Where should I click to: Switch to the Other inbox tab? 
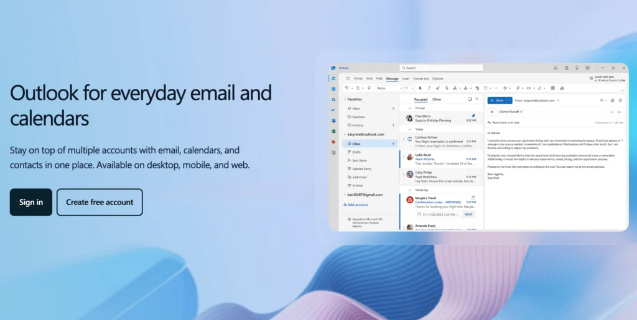pos(437,99)
